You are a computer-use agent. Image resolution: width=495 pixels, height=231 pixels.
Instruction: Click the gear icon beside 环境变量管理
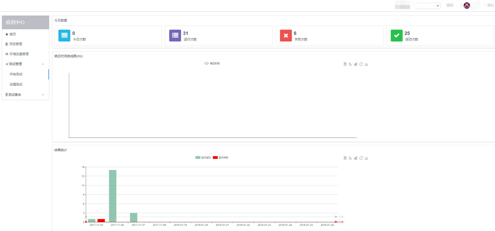coord(7,54)
